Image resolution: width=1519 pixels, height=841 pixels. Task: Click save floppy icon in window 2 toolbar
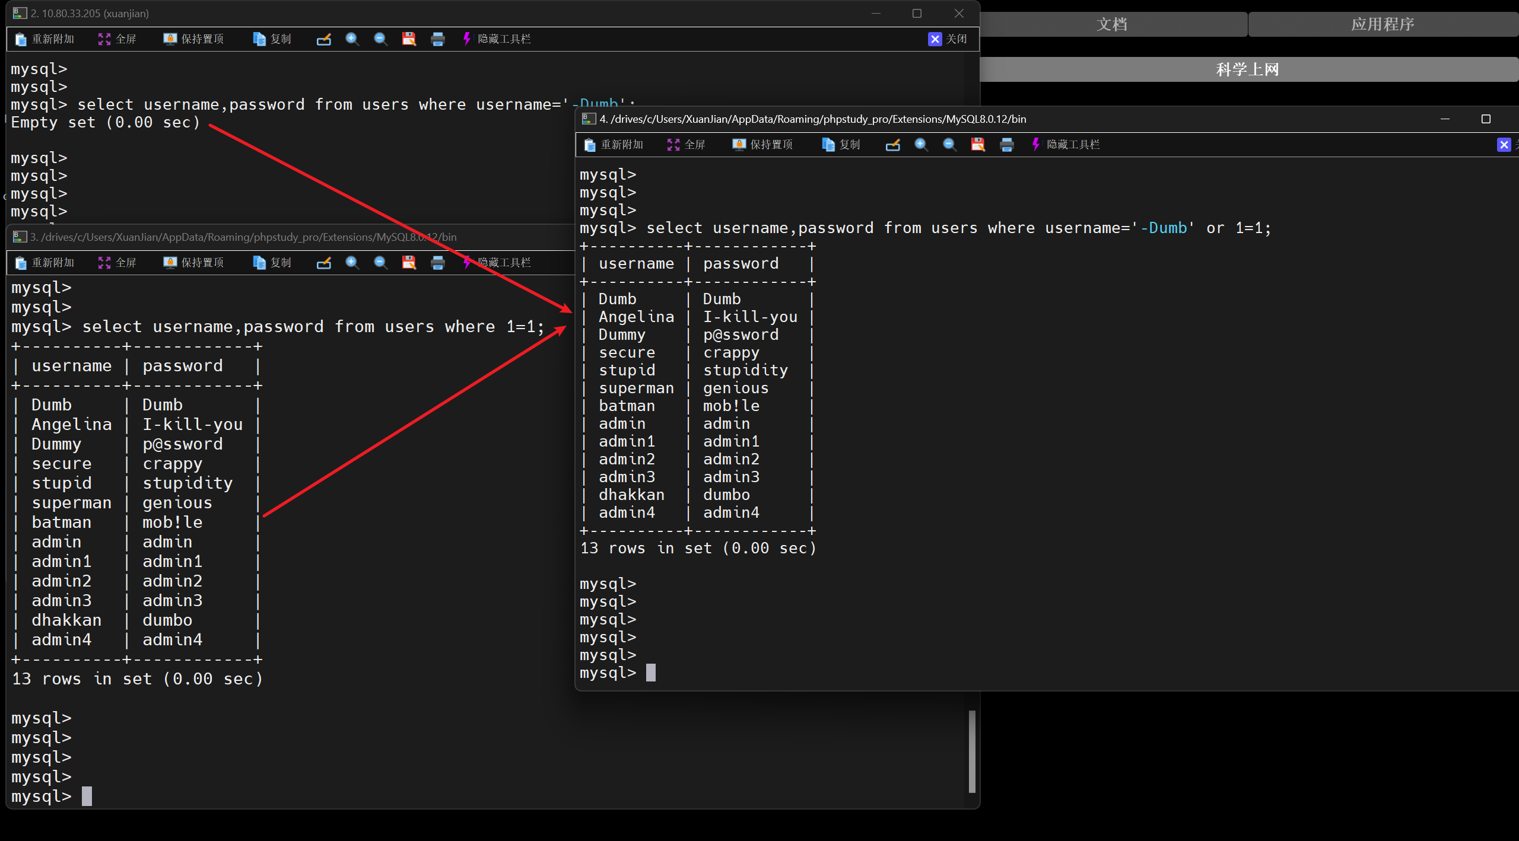tap(409, 39)
